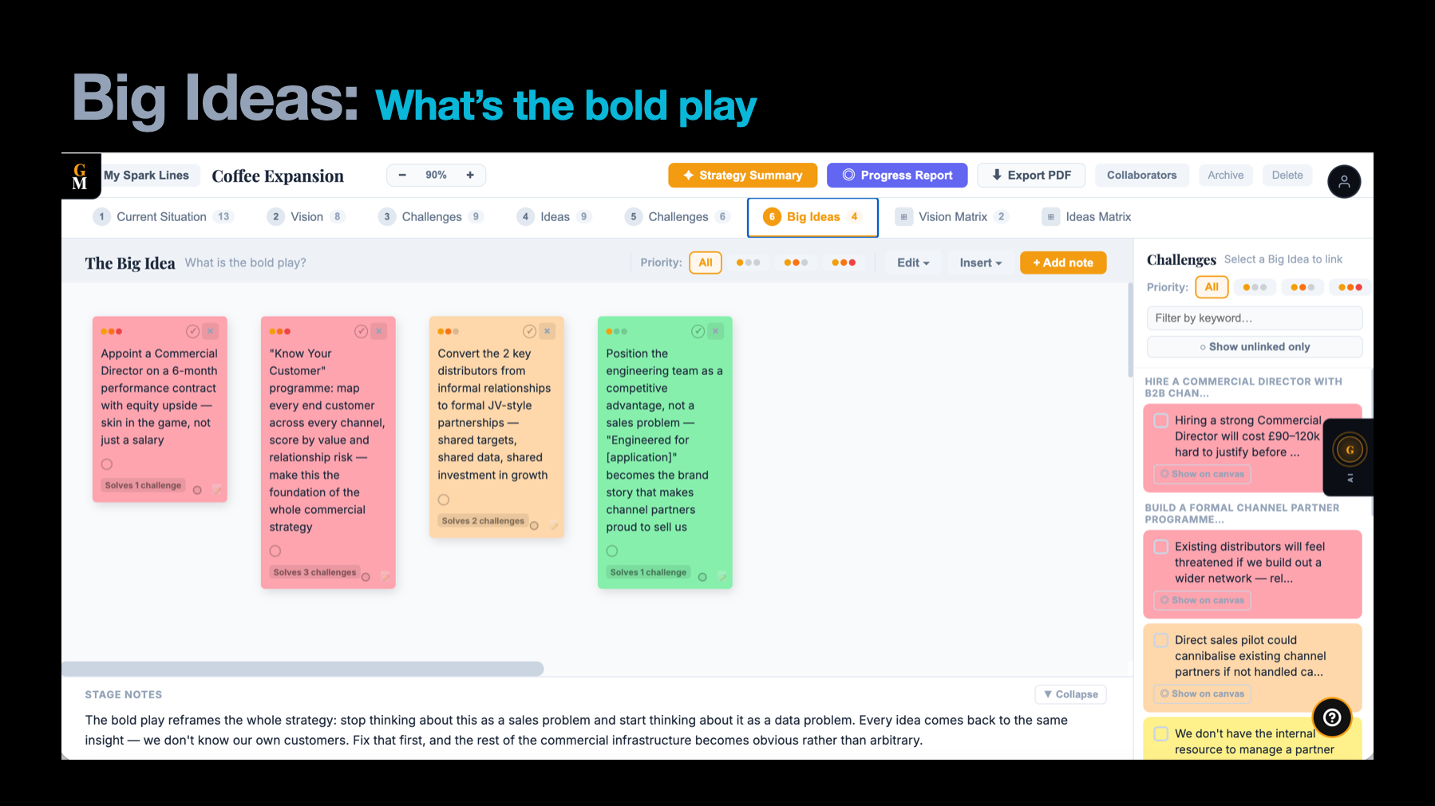
Task: Remove the Know Your Customer card
Action: 379,331
